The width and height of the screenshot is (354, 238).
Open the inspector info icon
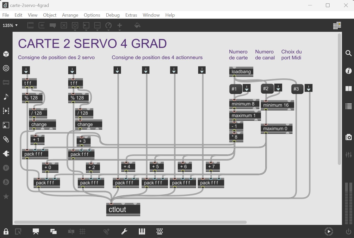pos(348,71)
